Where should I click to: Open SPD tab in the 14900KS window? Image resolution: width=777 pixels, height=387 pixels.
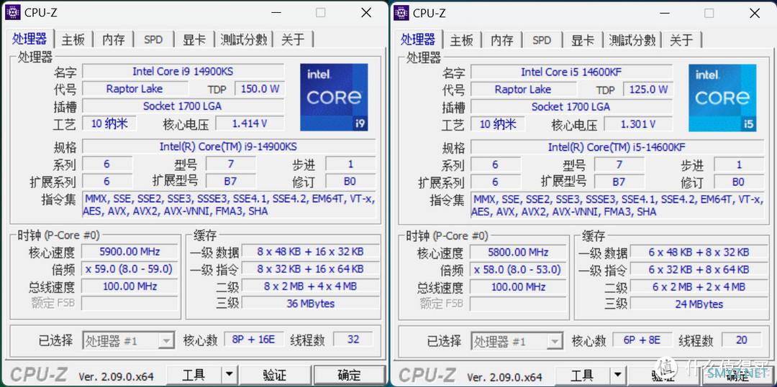point(153,39)
